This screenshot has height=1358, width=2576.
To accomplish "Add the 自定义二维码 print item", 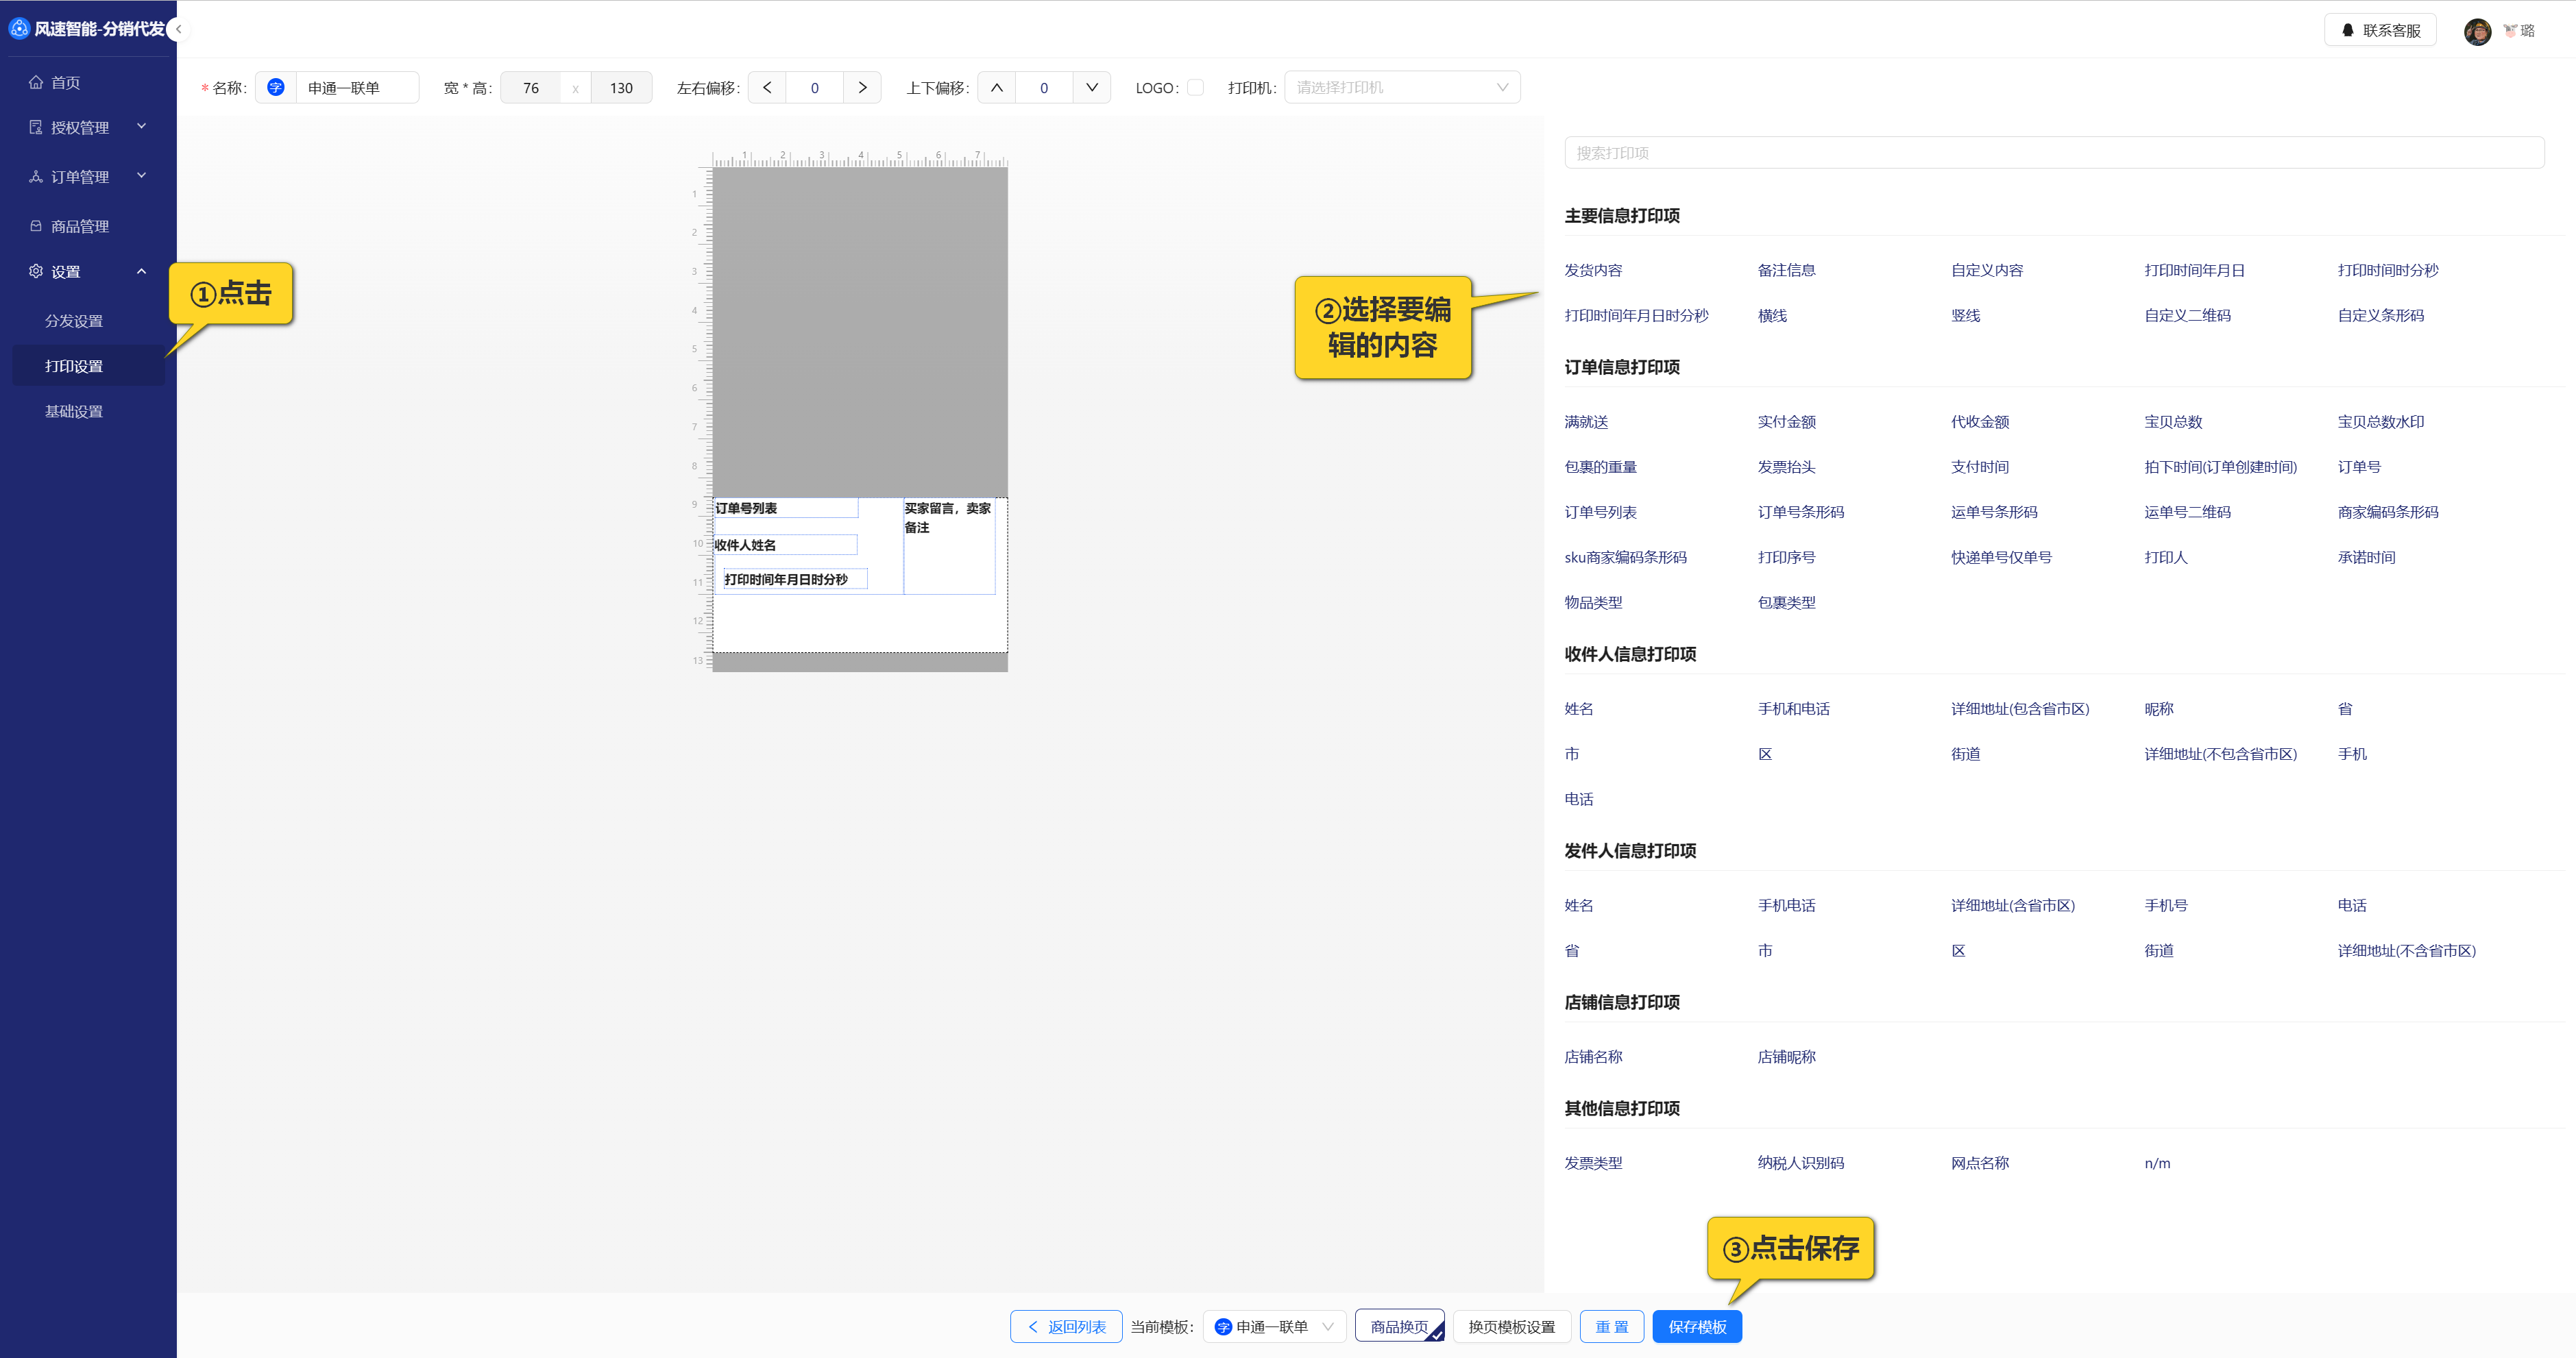I will click(2187, 316).
